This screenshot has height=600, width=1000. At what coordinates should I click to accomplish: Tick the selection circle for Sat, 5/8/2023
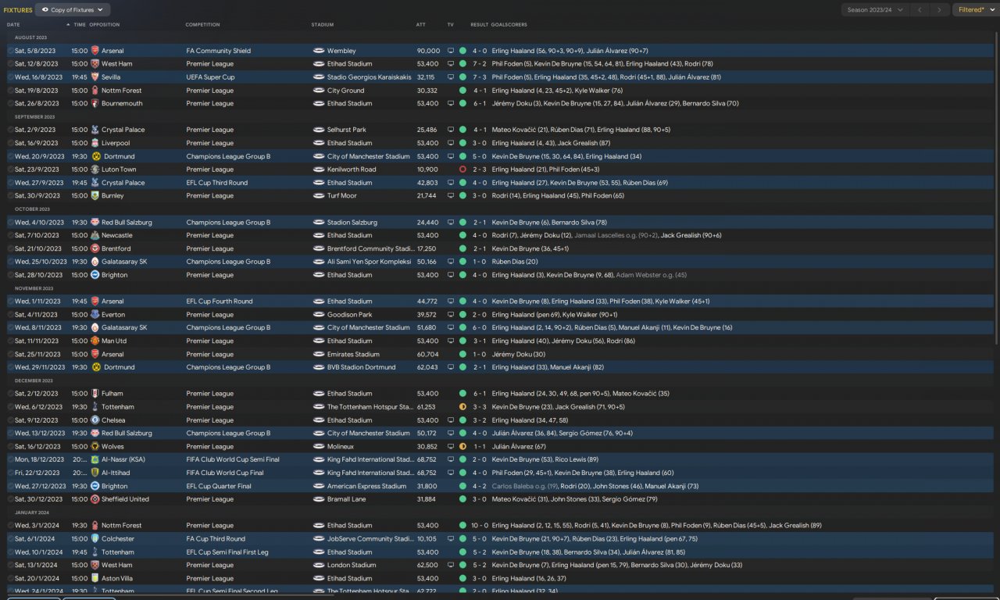[11, 51]
